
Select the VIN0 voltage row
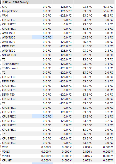pyautogui.click(x=58, y=147)
